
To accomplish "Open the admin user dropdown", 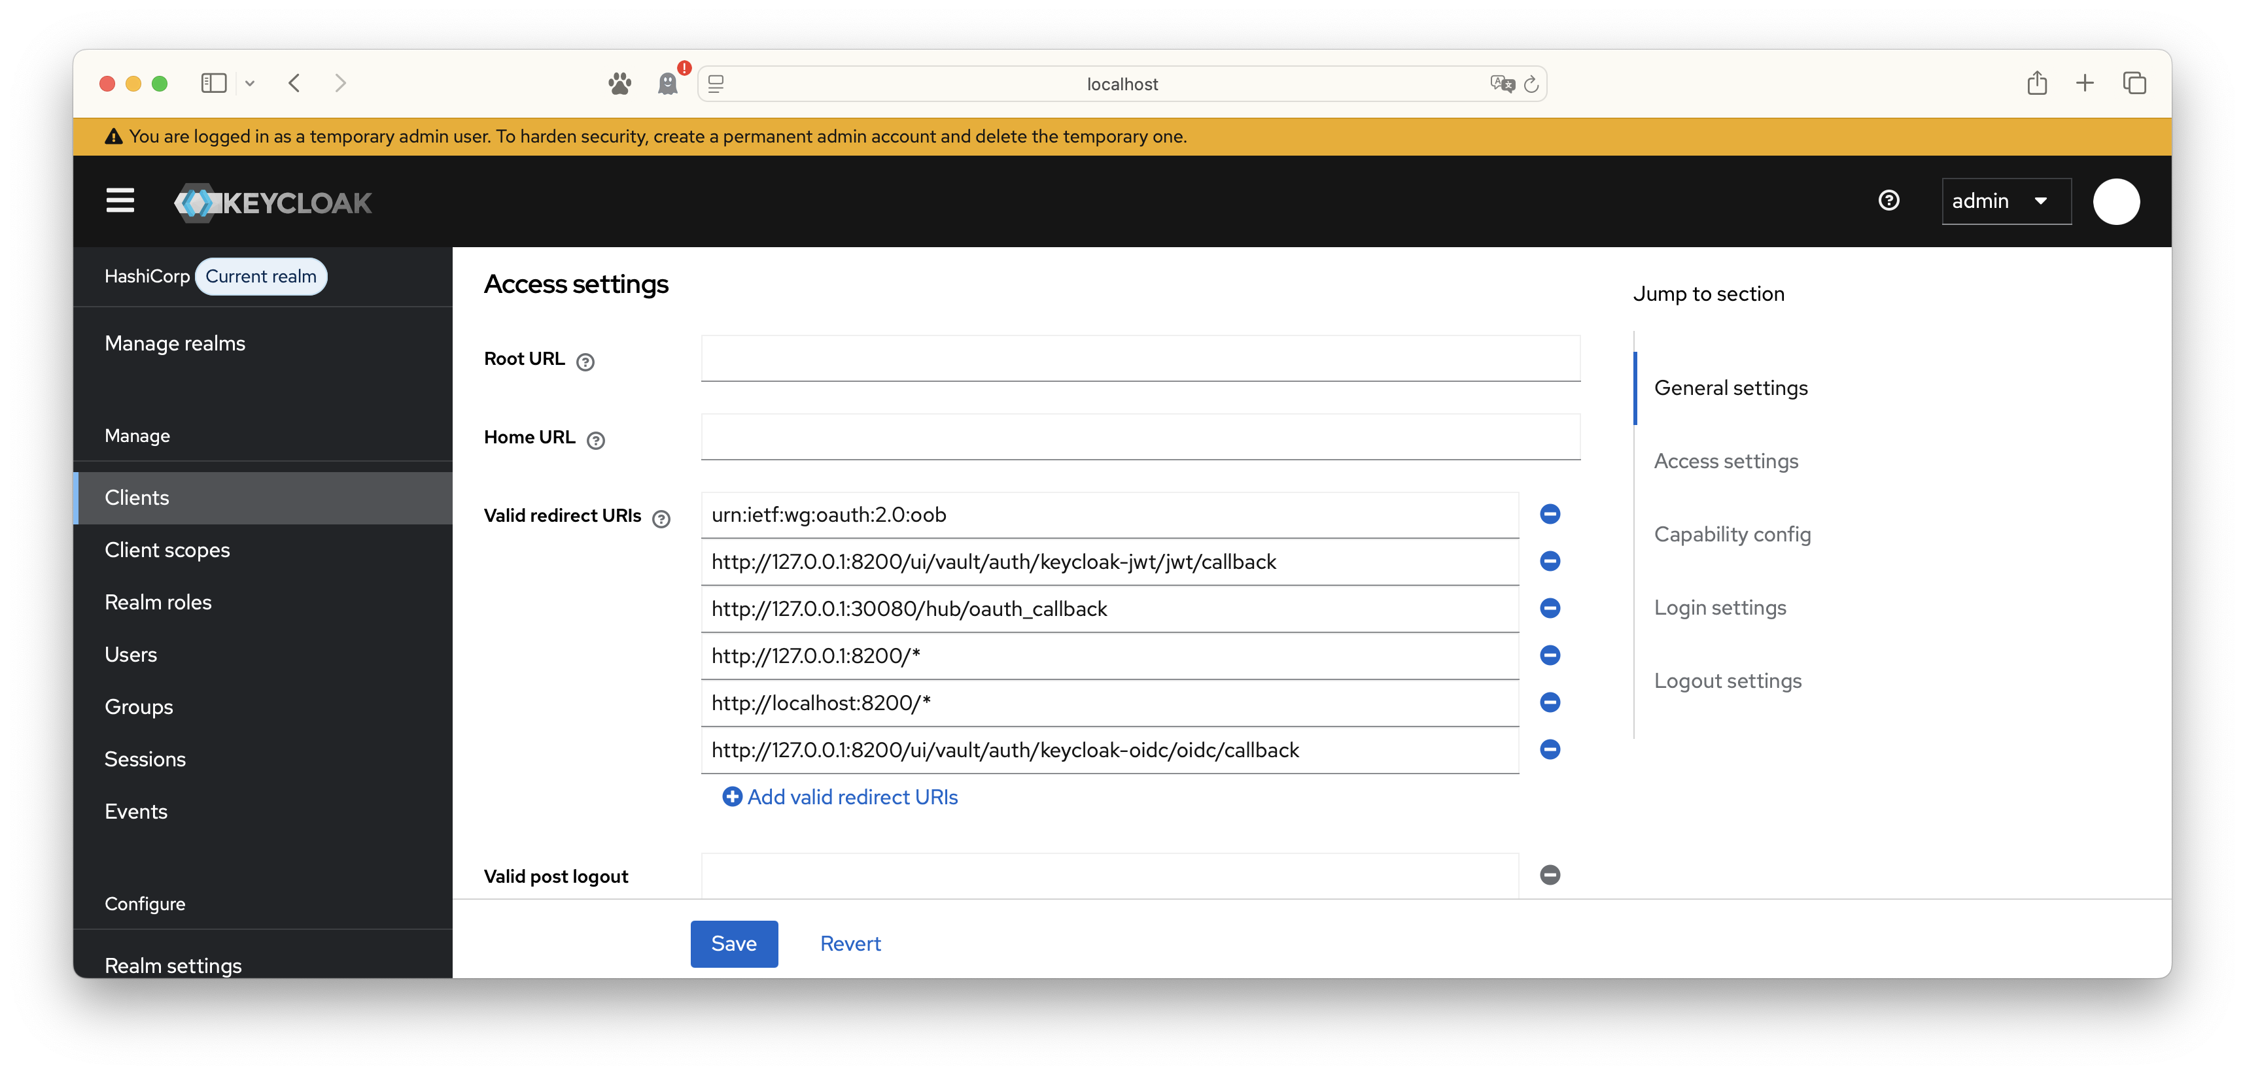I will 2006,201.
